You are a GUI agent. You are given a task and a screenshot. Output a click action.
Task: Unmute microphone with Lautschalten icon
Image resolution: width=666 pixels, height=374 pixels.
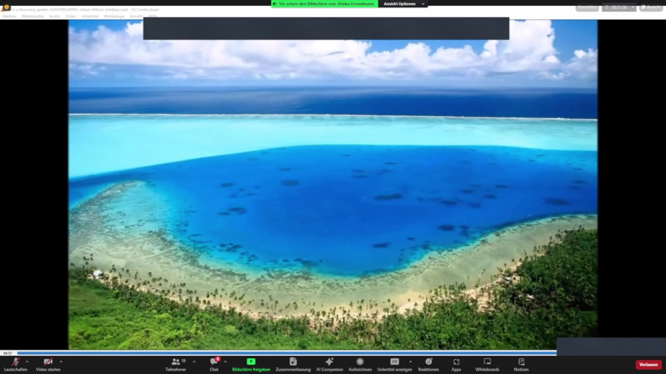click(16, 365)
